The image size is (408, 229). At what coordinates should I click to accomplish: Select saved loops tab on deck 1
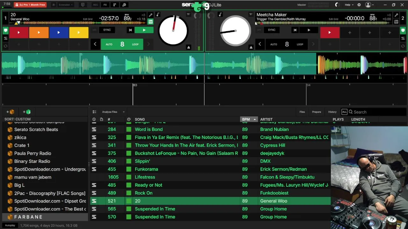[5, 46]
